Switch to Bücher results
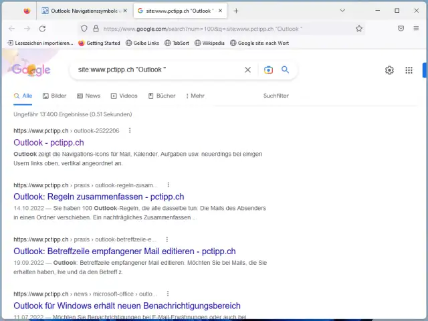Image resolution: width=428 pixels, height=321 pixels. (162, 96)
